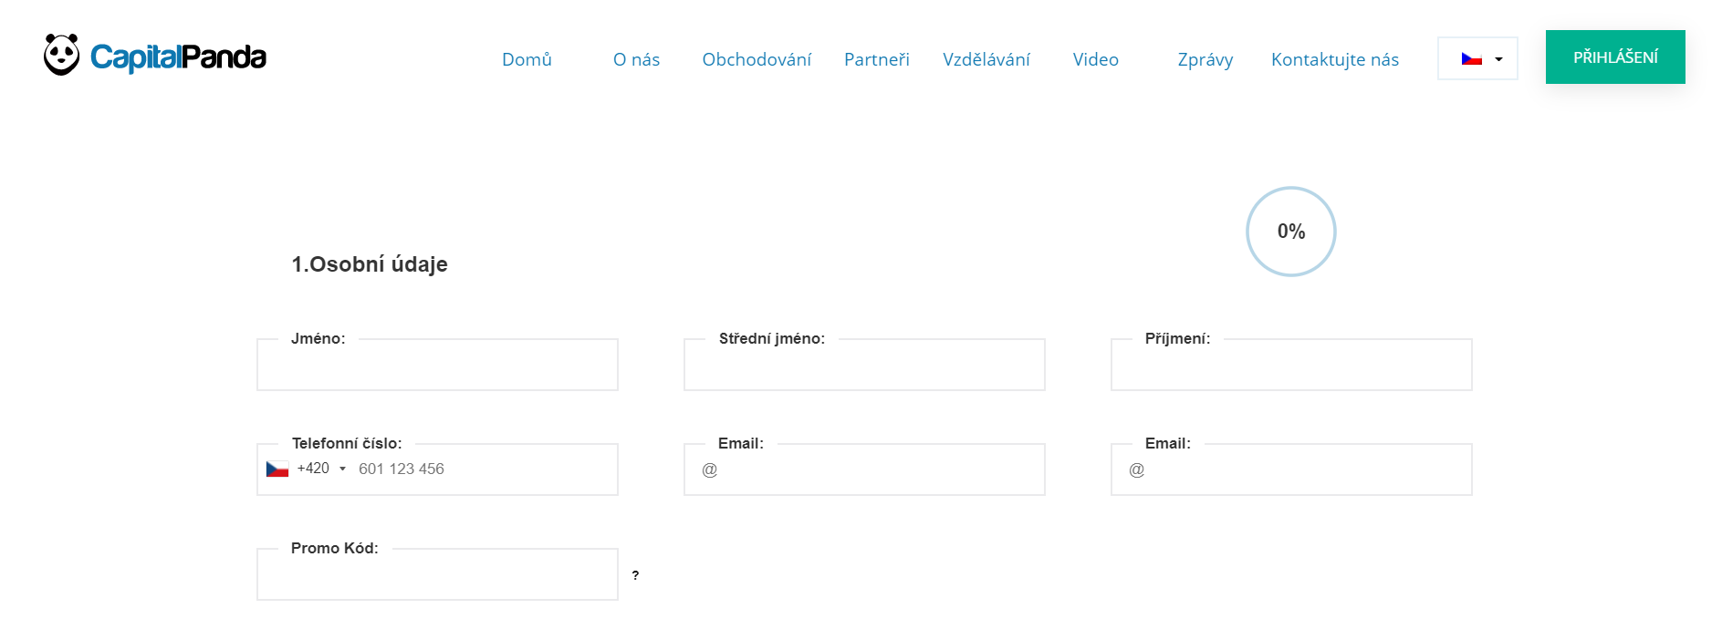Click into the Střední jméno field
The width and height of the screenshot is (1722, 619).
pyautogui.click(x=864, y=367)
